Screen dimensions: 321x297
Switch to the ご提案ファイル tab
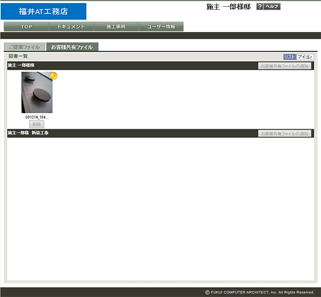pyautogui.click(x=24, y=47)
